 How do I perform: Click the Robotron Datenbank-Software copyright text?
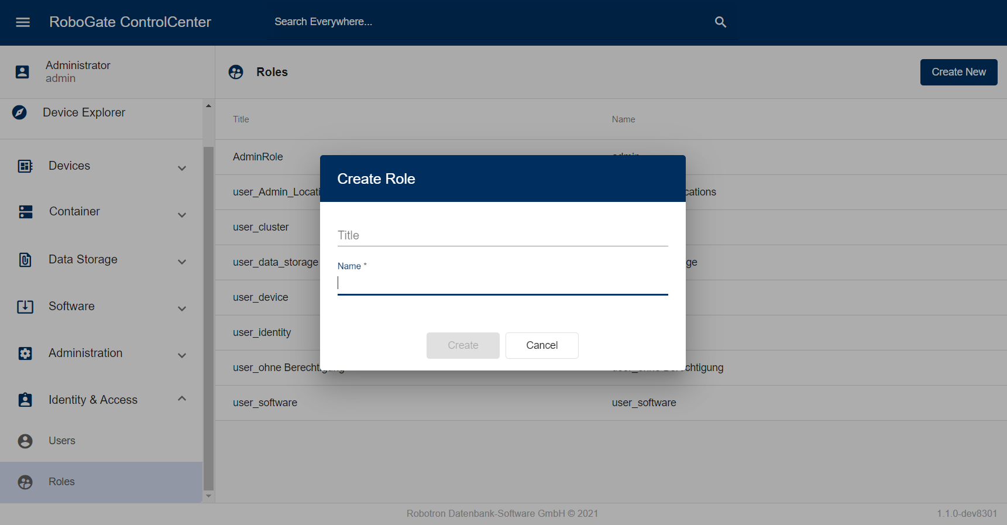[x=503, y=514]
